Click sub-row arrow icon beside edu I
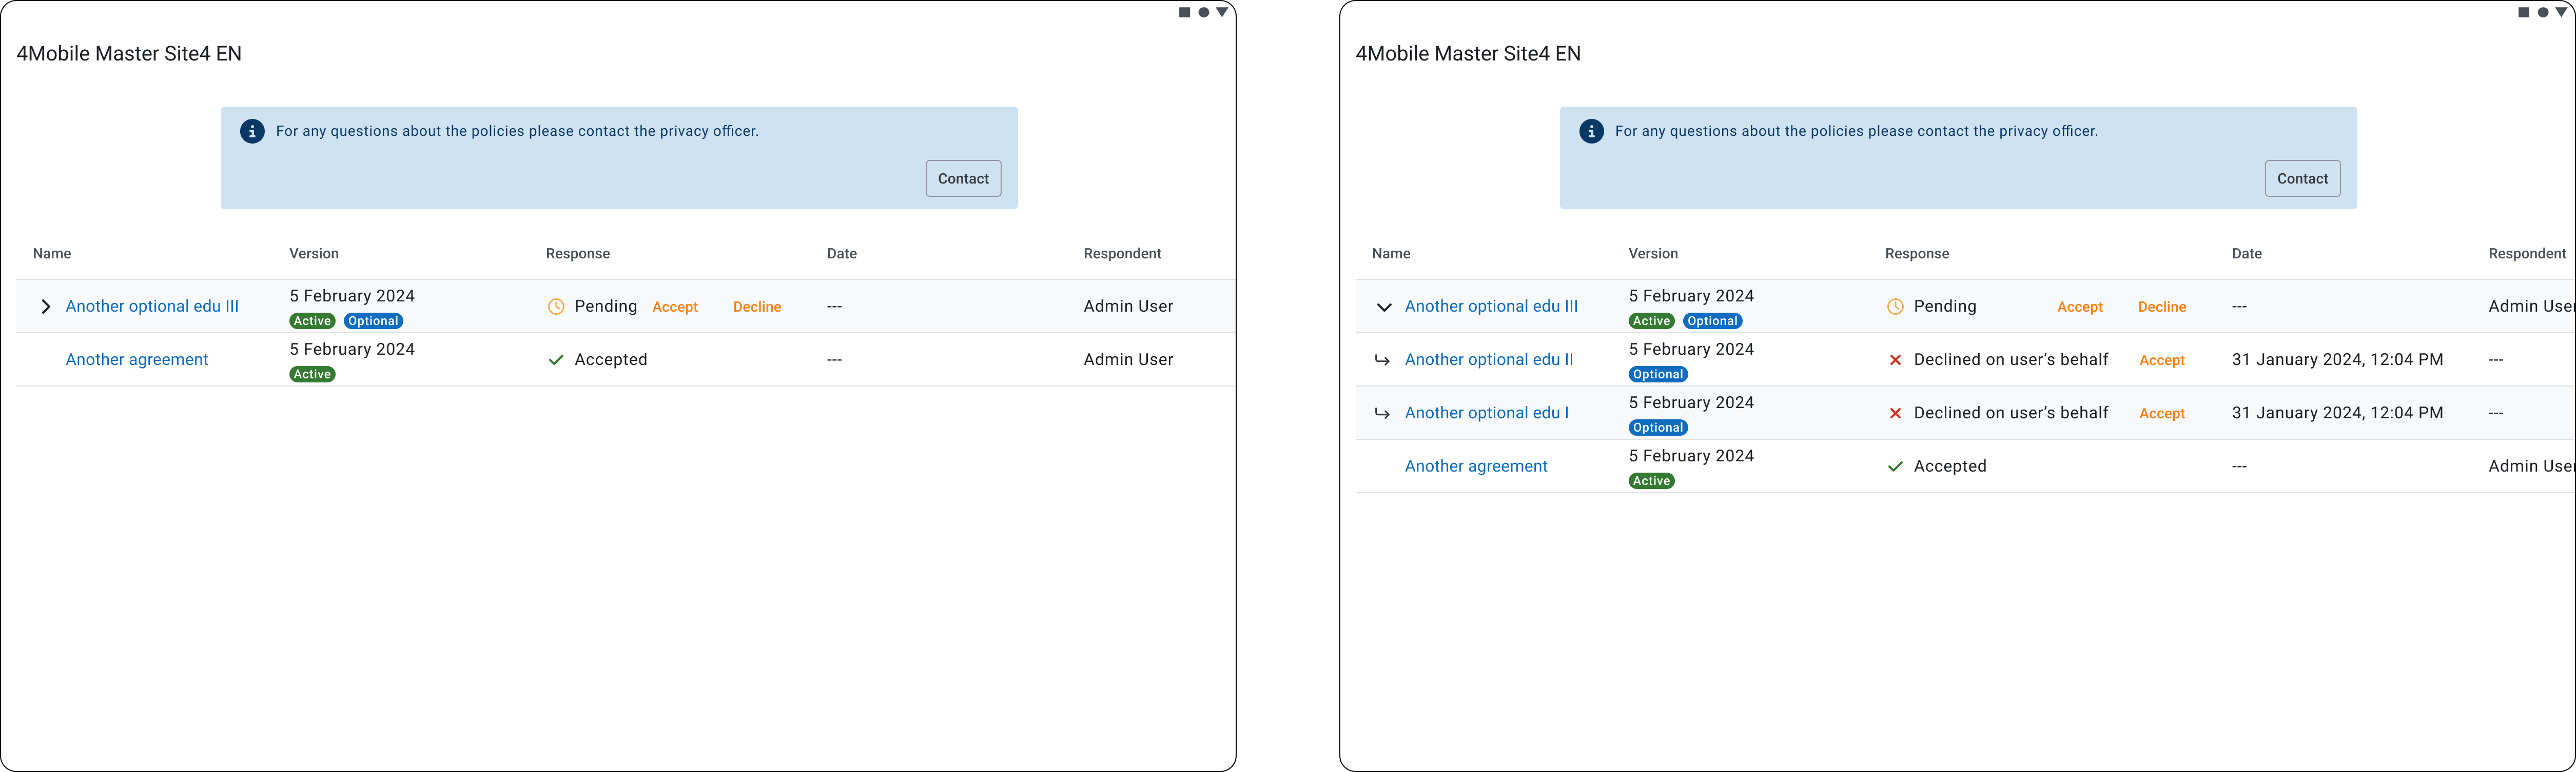Screen dimensions: 2576x772 [1382, 414]
